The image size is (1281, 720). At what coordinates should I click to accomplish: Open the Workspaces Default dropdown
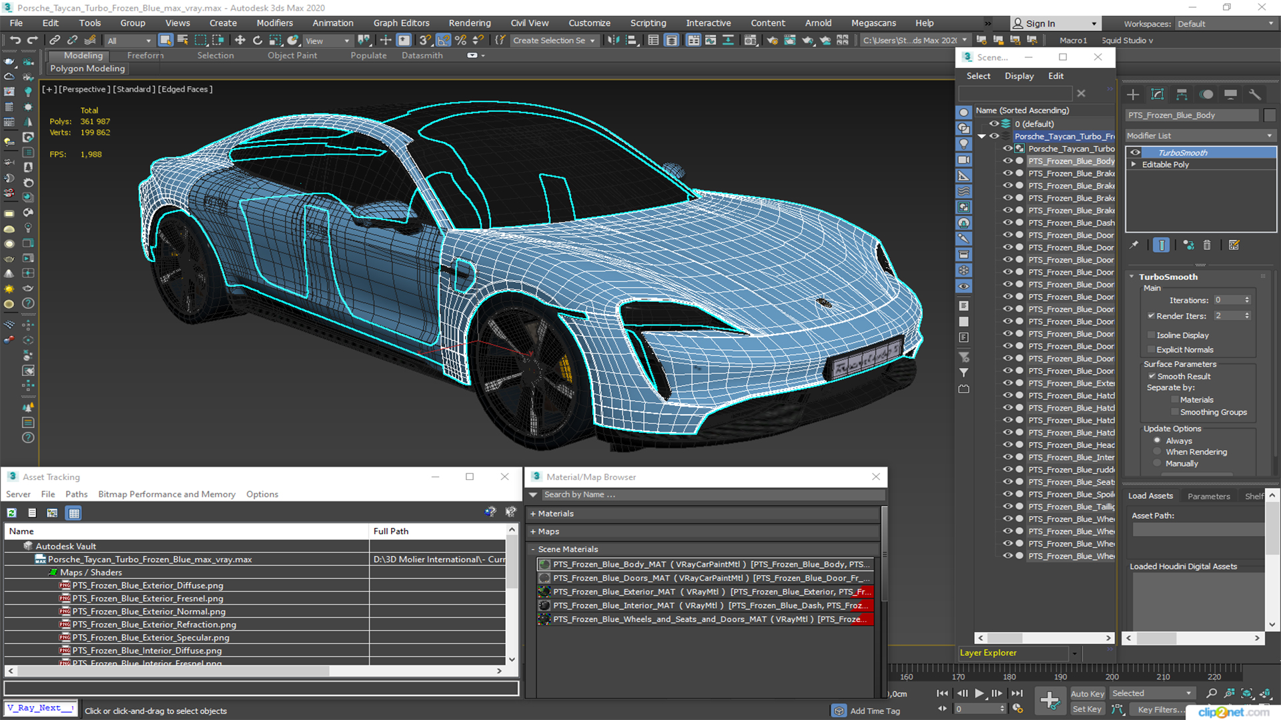[1226, 23]
